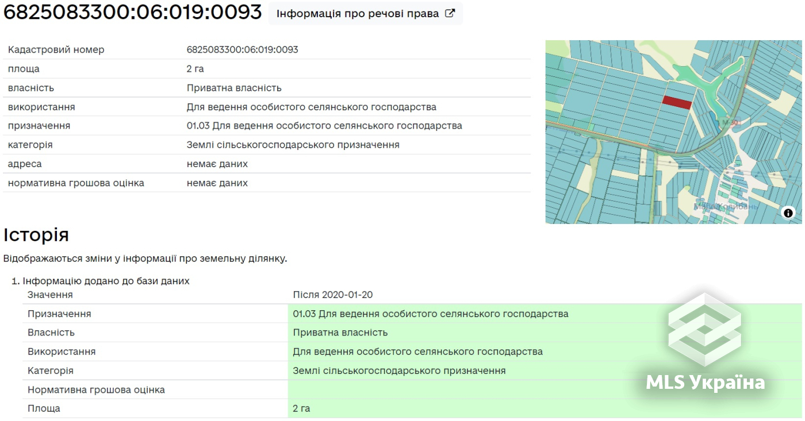Select немає даних in нормативна грошова оцінка row
Viewport: 805px width, 421px height.
point(217,183)
